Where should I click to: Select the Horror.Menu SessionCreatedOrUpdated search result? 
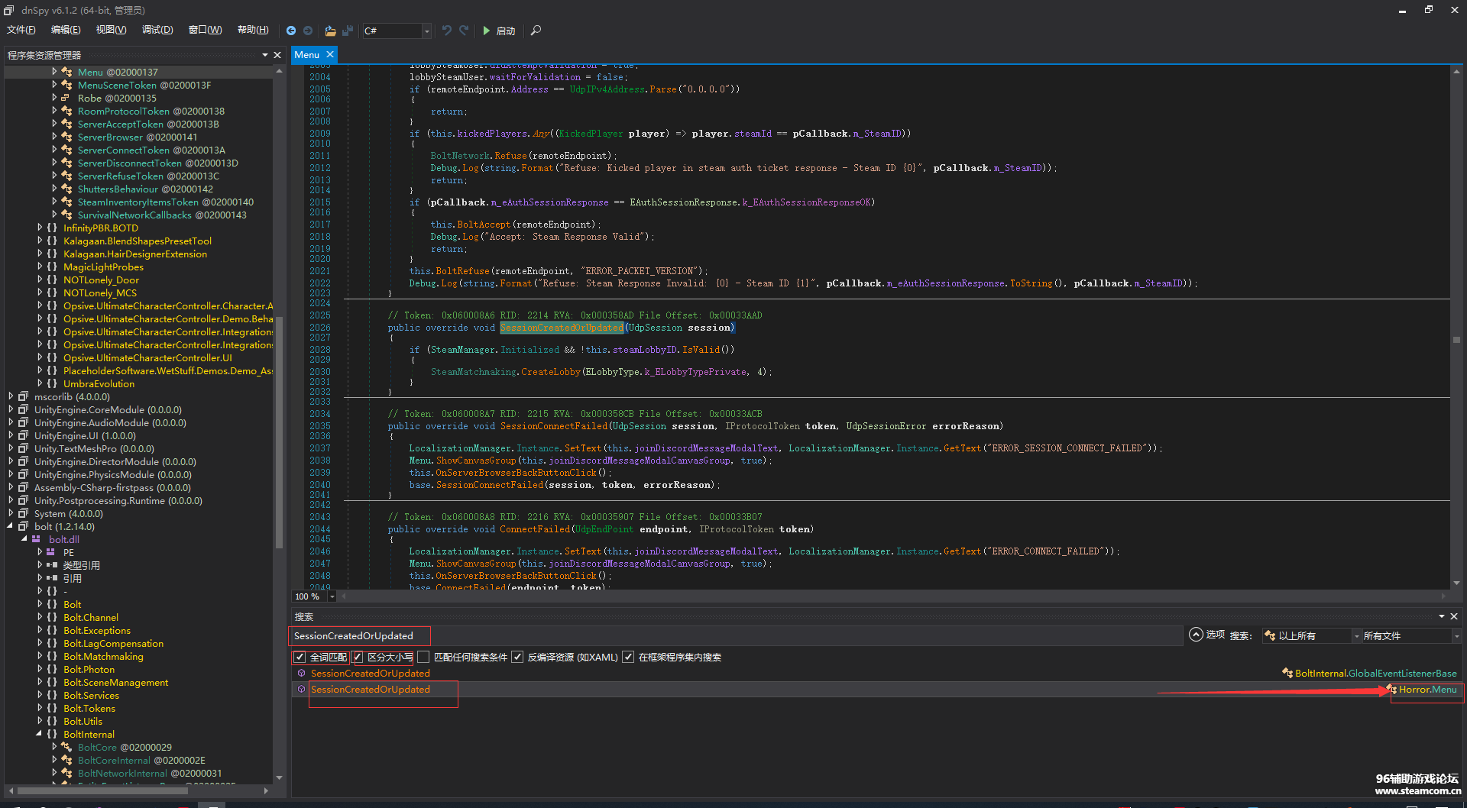[371, 690]
